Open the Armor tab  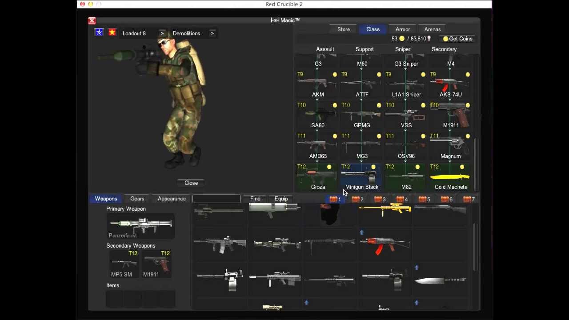point(403,29)
